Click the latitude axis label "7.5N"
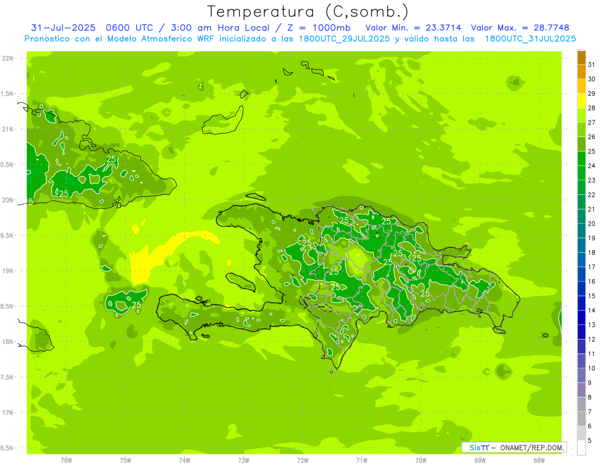 (8, 377)
